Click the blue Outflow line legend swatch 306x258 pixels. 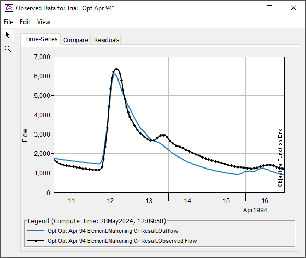35,231
